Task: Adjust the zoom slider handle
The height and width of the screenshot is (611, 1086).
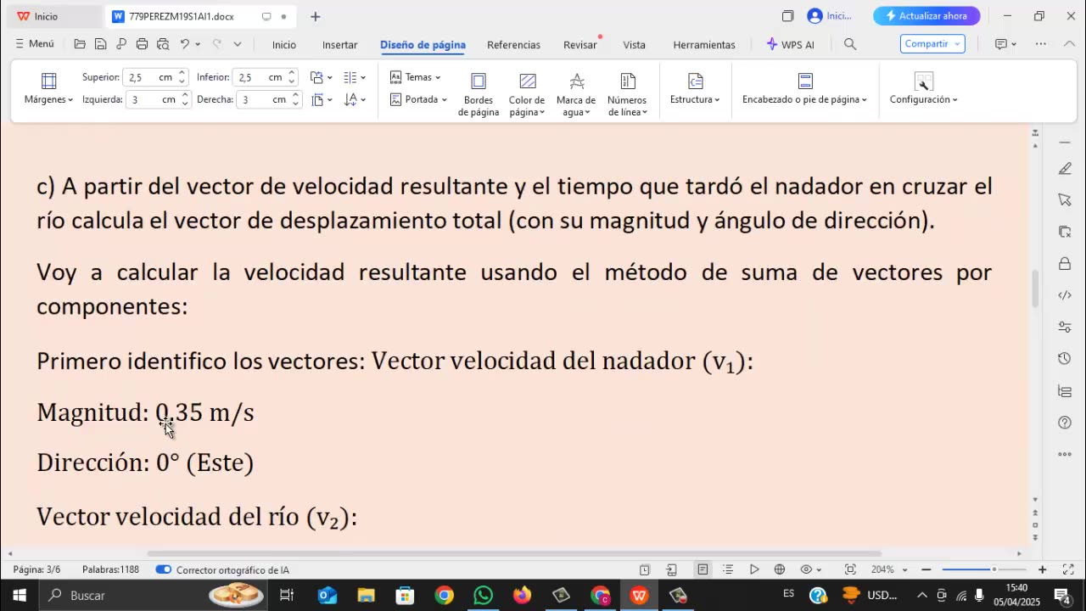Action: (994, 569)
